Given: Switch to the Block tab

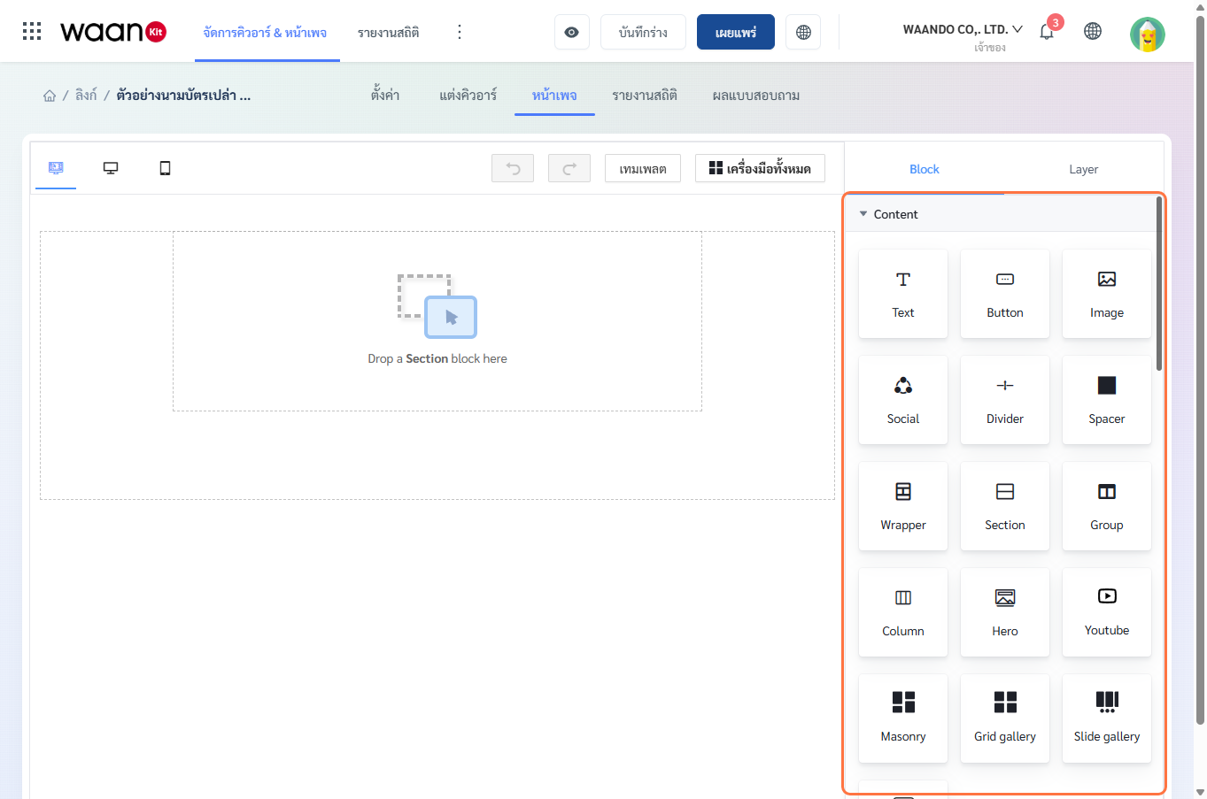Looking at the screenshot, I should point(925,169).
